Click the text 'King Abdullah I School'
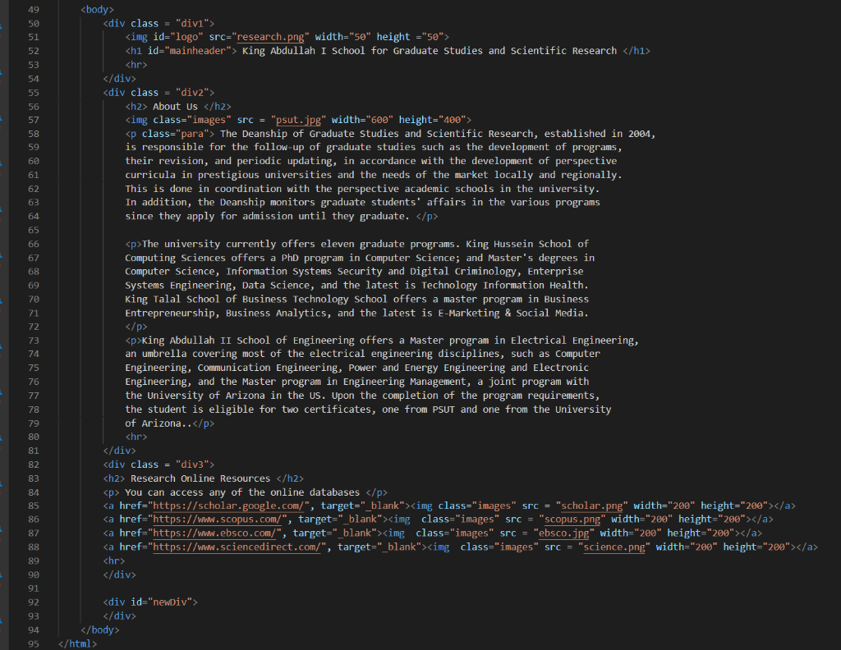 304,51
